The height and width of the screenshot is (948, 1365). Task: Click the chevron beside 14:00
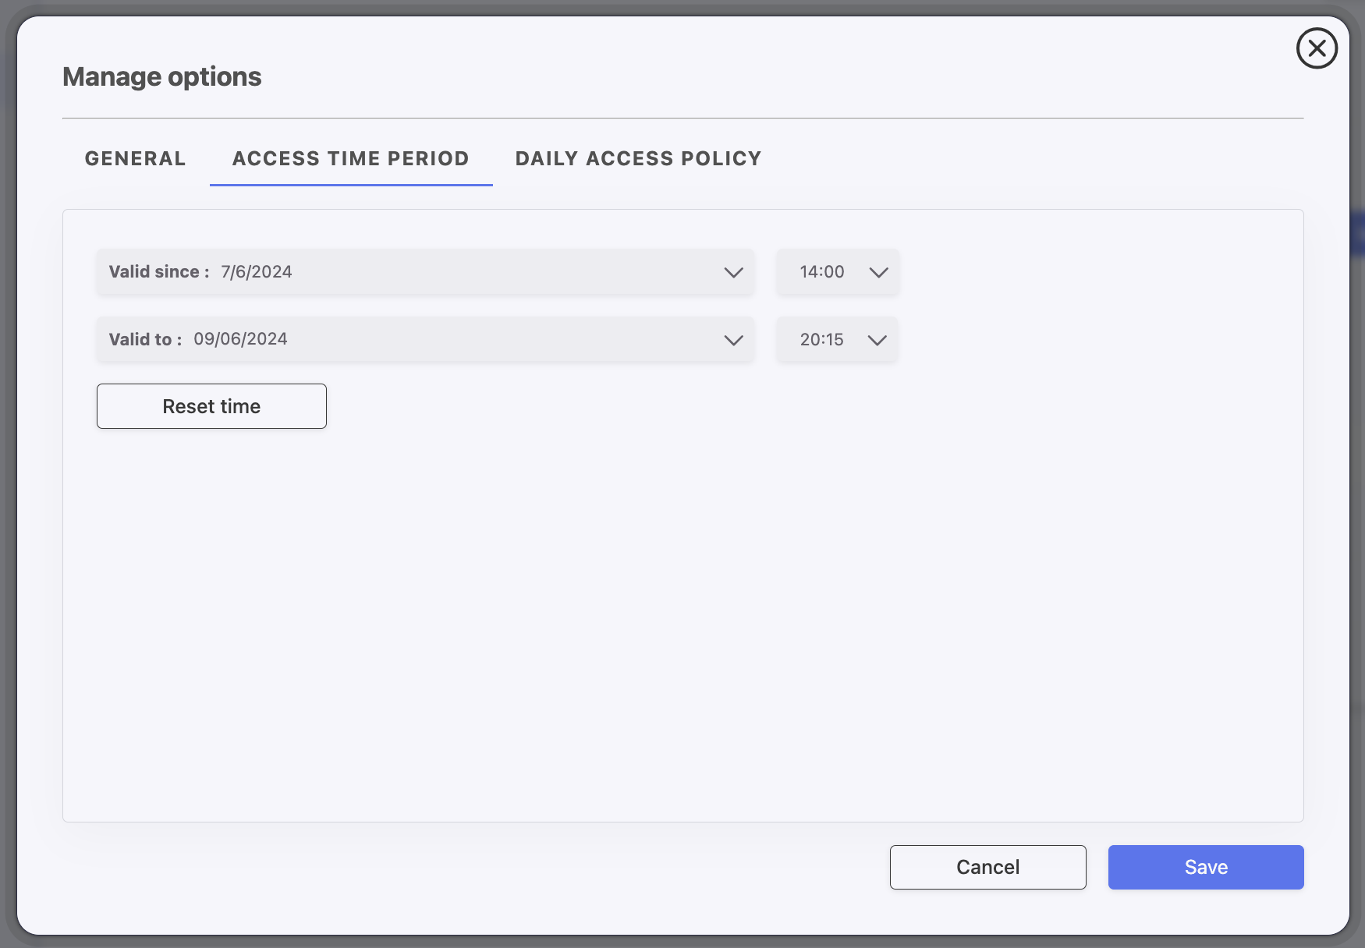tap(878, 272)
